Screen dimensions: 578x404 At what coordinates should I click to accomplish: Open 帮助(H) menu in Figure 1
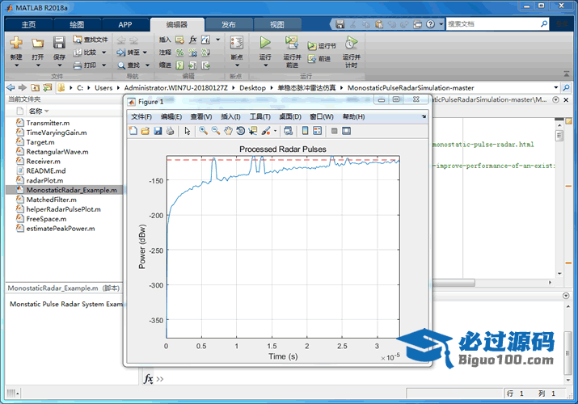353,116
